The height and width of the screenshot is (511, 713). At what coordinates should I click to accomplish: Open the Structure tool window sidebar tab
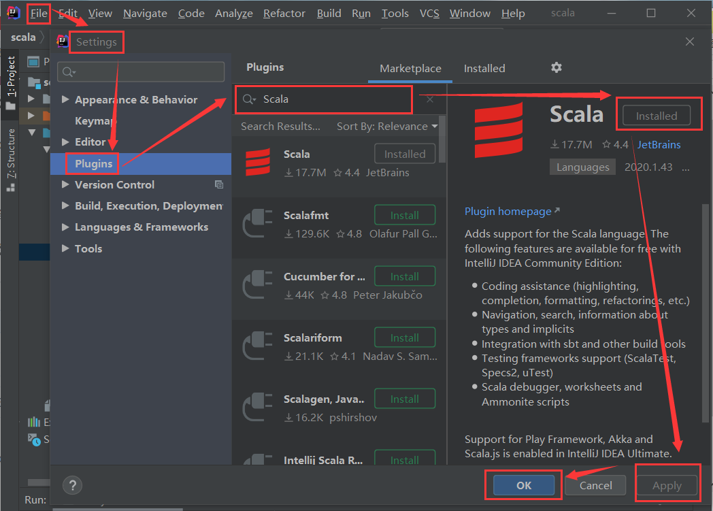coord(11,159)
